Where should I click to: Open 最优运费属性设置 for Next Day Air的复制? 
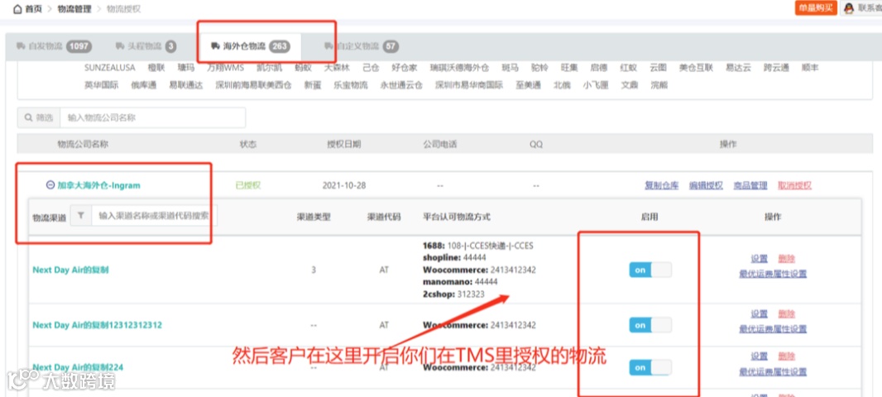[x=773, y=274]
